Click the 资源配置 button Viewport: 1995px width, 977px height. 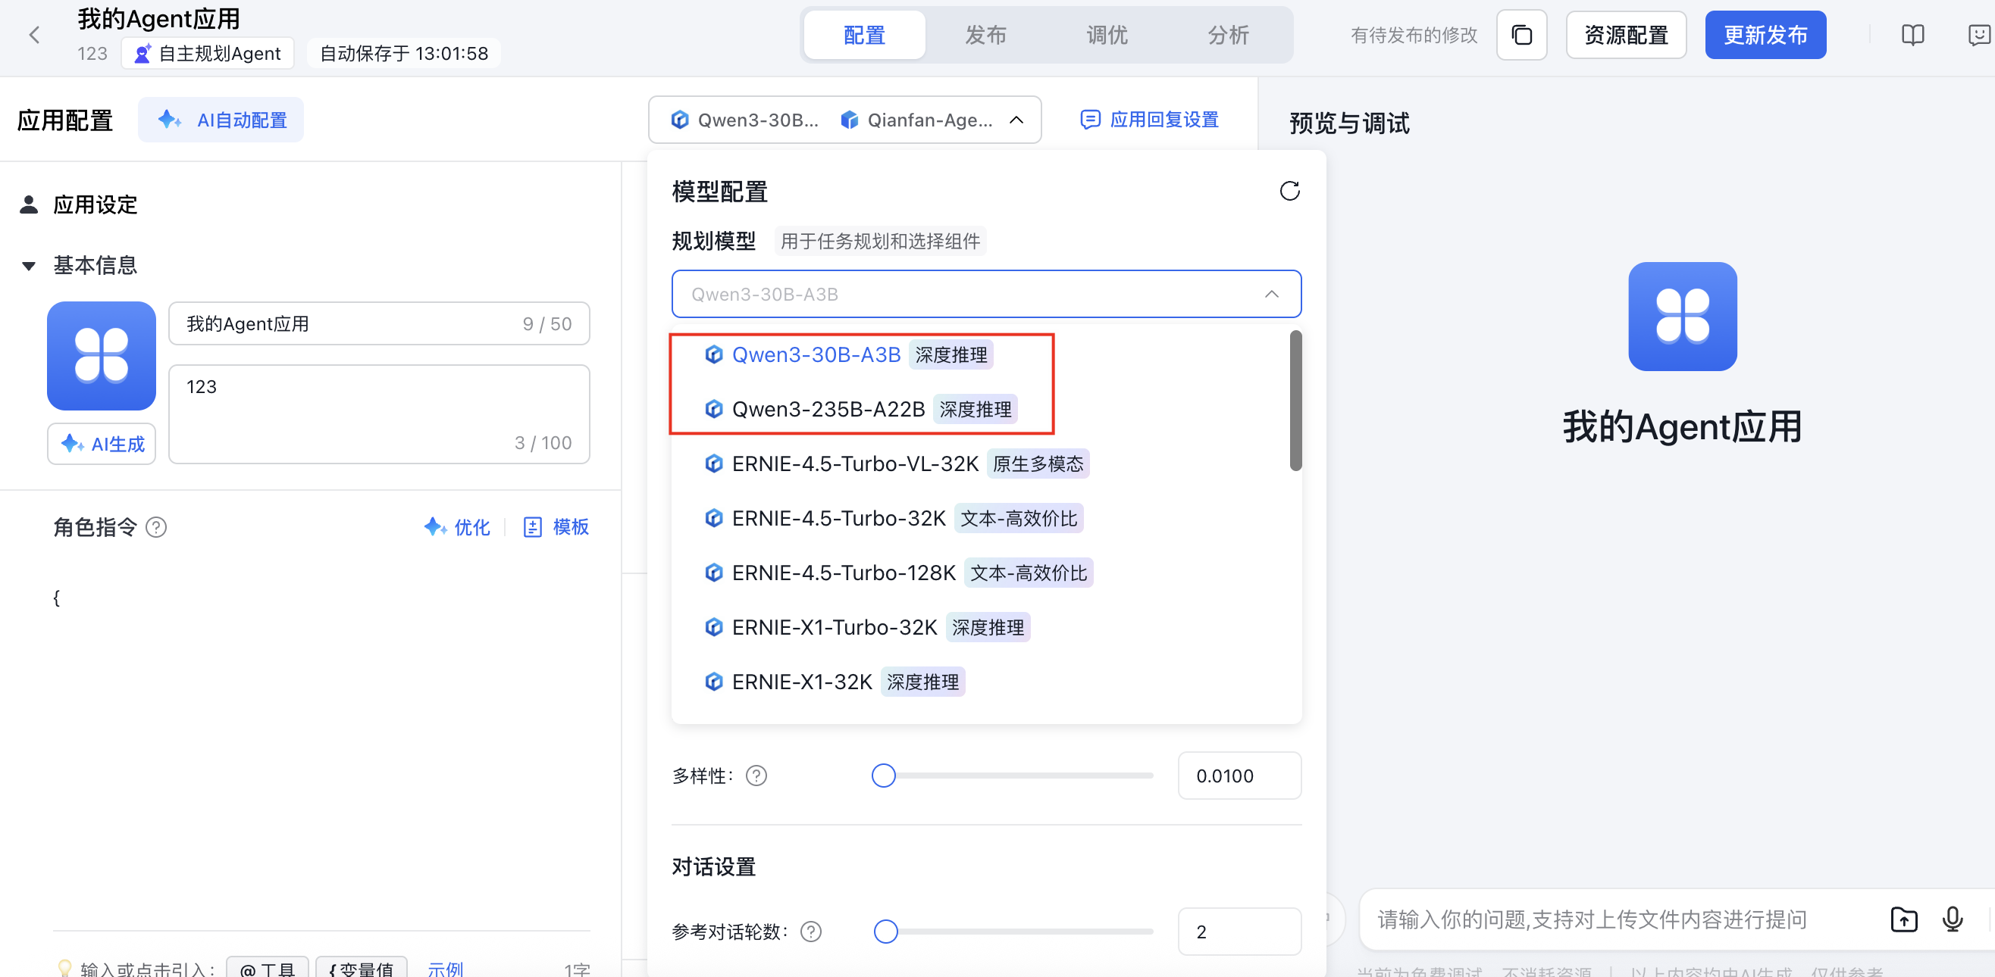pos(1626,35)
